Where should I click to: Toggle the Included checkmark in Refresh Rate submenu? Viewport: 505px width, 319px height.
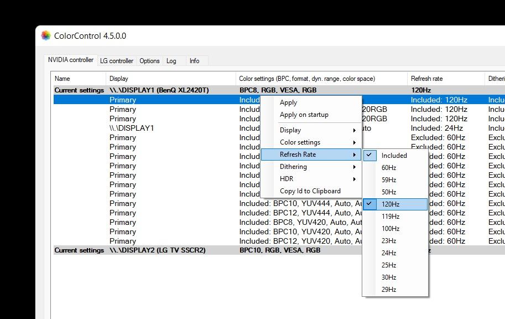[x=395, y=156]
